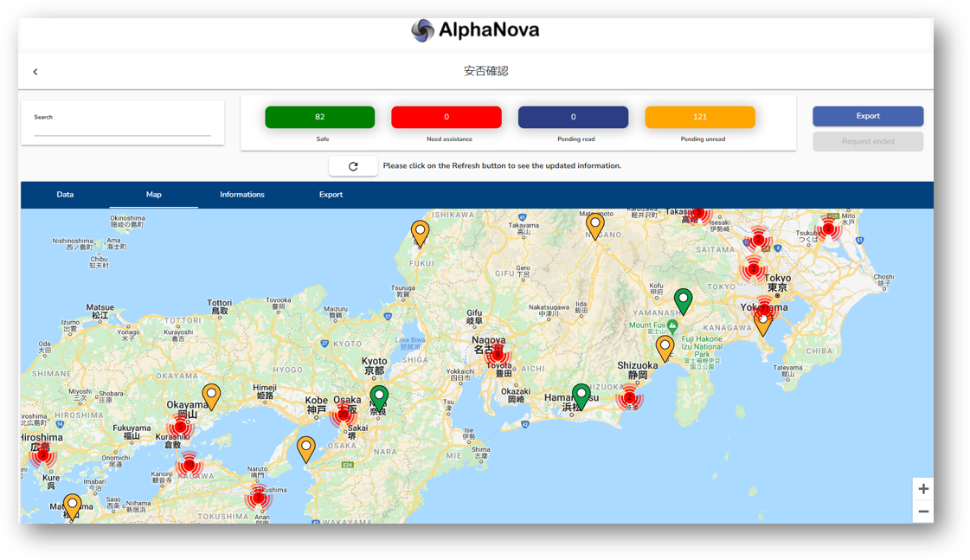Filter by the navy Pending read count

click(x=574, y=117)
